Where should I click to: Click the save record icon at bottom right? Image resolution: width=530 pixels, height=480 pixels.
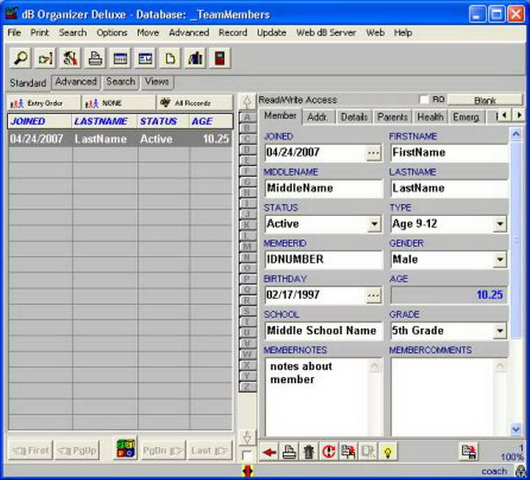[x=469, y=451]
